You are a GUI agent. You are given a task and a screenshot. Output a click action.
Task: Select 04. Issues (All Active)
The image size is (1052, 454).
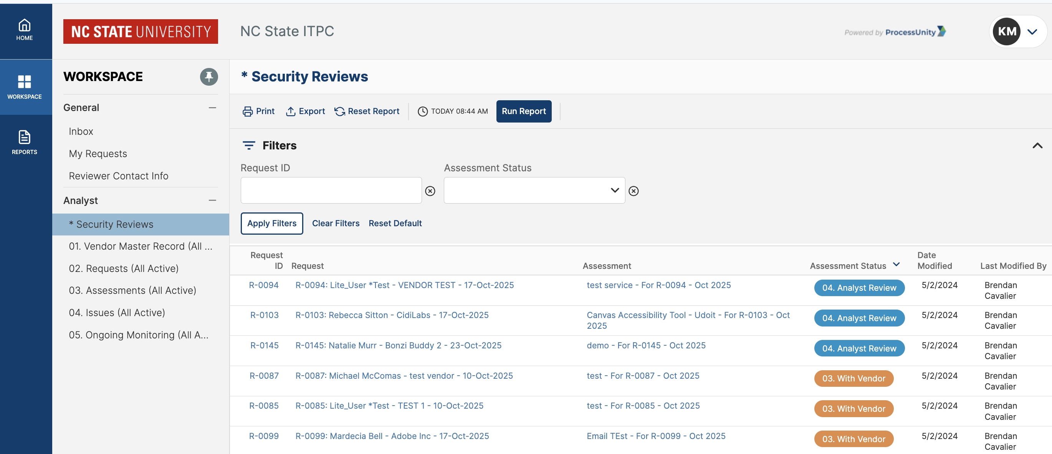click(117, 313)
